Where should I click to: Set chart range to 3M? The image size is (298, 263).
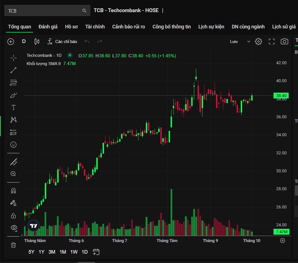click(x=52, y=252)
